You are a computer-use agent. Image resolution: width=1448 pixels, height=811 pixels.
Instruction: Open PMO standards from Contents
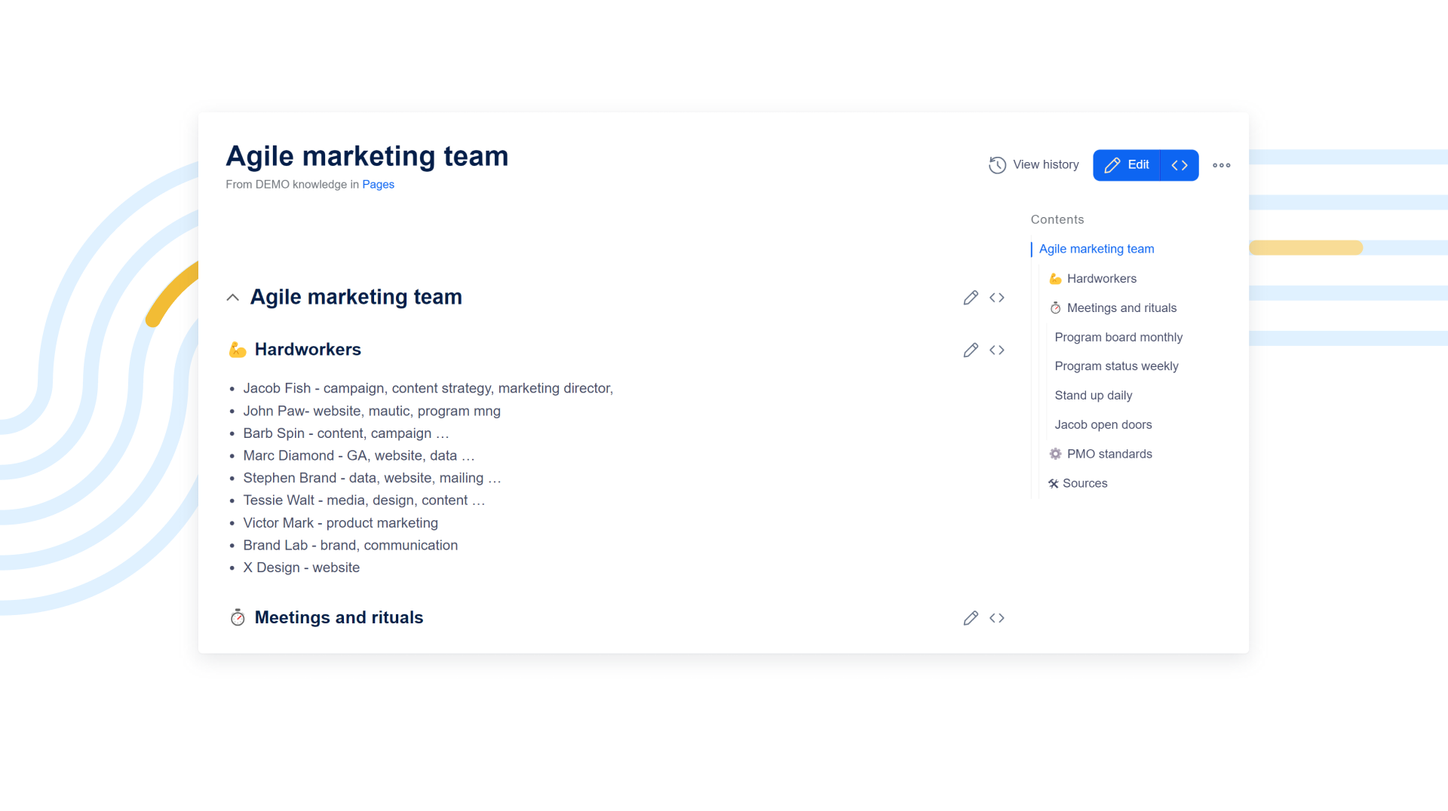coord(1109,454)
